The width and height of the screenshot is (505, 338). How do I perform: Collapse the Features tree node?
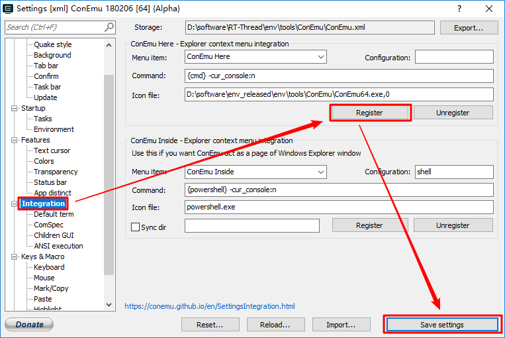15,140
